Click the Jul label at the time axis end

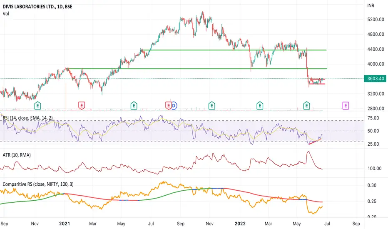[x=327, y=224]
